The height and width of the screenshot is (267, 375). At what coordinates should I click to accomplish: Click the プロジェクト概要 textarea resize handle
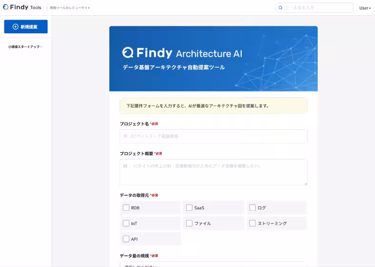coord(306,184)
